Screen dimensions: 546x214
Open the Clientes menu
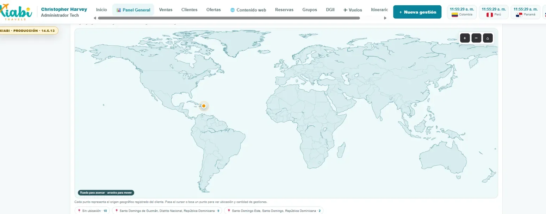(190, 10)
